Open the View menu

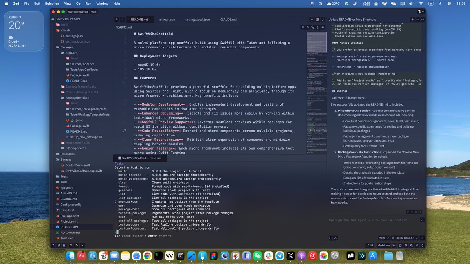[68, 3]
